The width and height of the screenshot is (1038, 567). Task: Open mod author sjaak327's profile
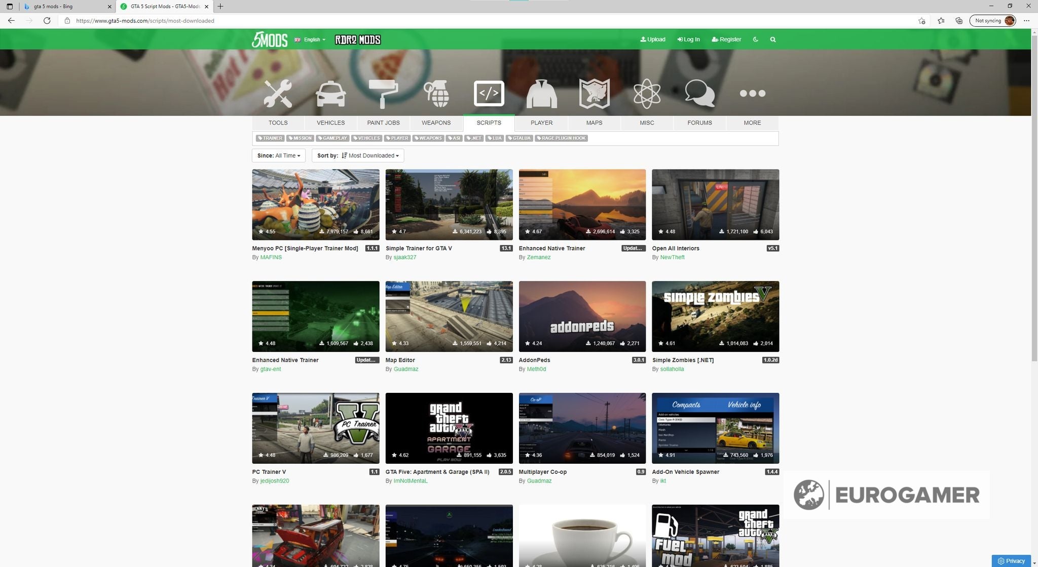tap(405, 257)
